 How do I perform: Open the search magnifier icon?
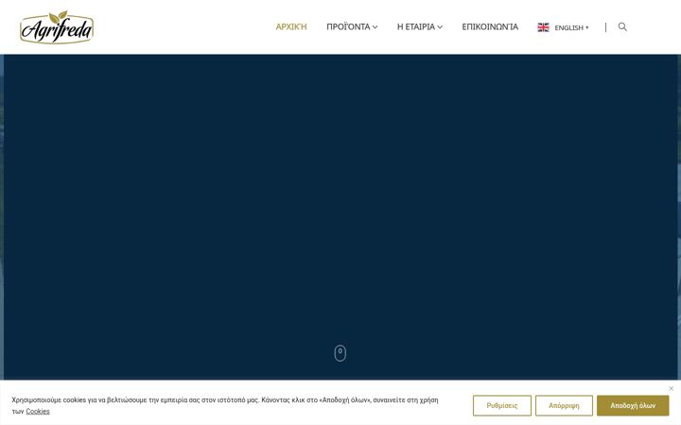coord(622,26)
